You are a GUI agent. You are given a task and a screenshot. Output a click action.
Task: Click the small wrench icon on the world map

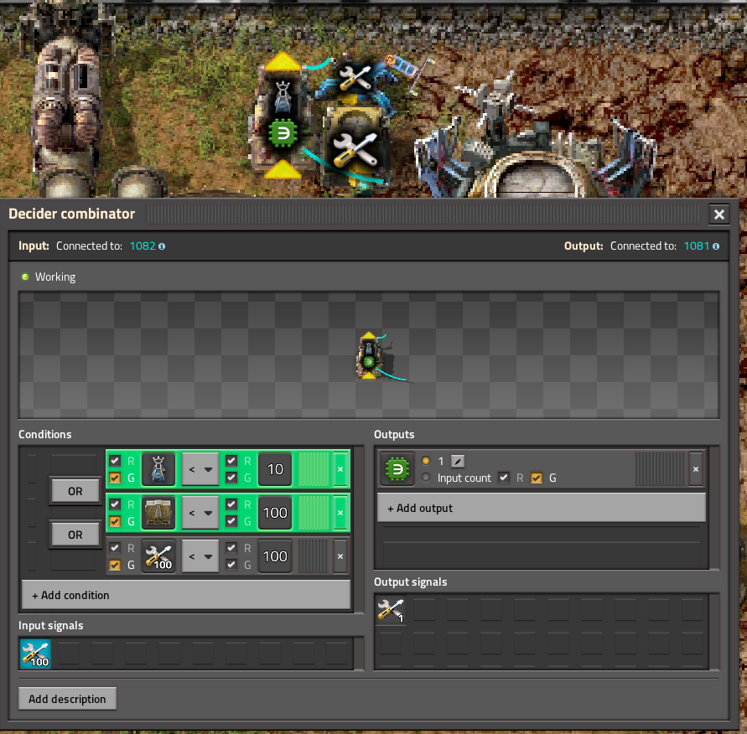(x=355, y=79)
